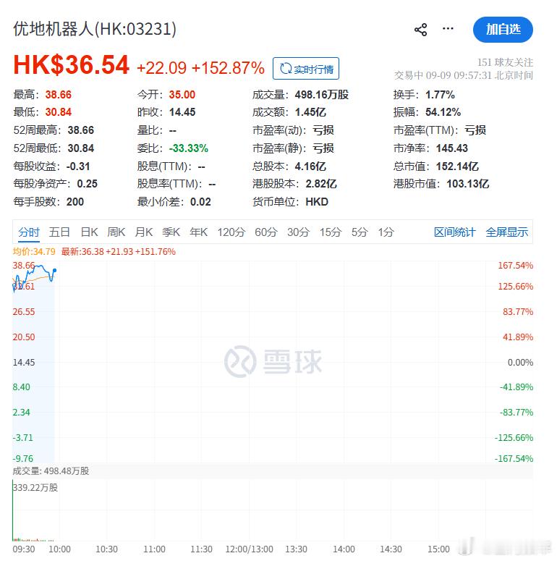Select the 15分 interval tab
This screenshot has width=557, height=561.
click(331, 232)
